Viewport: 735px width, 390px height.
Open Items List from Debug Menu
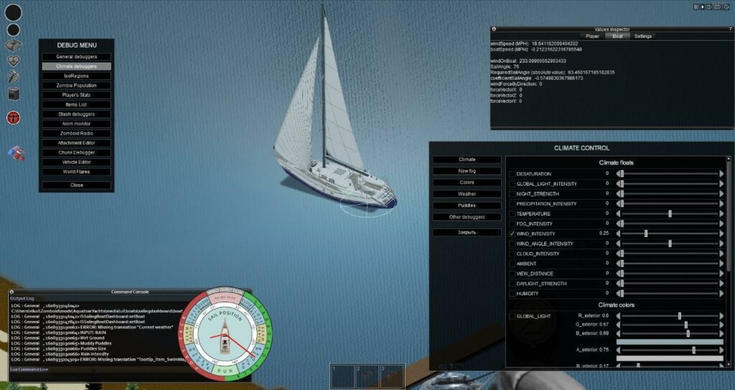pos(76,105)
